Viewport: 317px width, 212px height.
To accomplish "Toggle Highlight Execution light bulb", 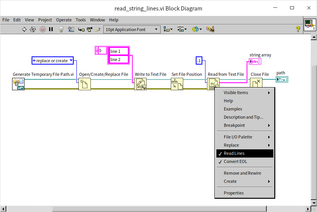I will pos(61,29).
